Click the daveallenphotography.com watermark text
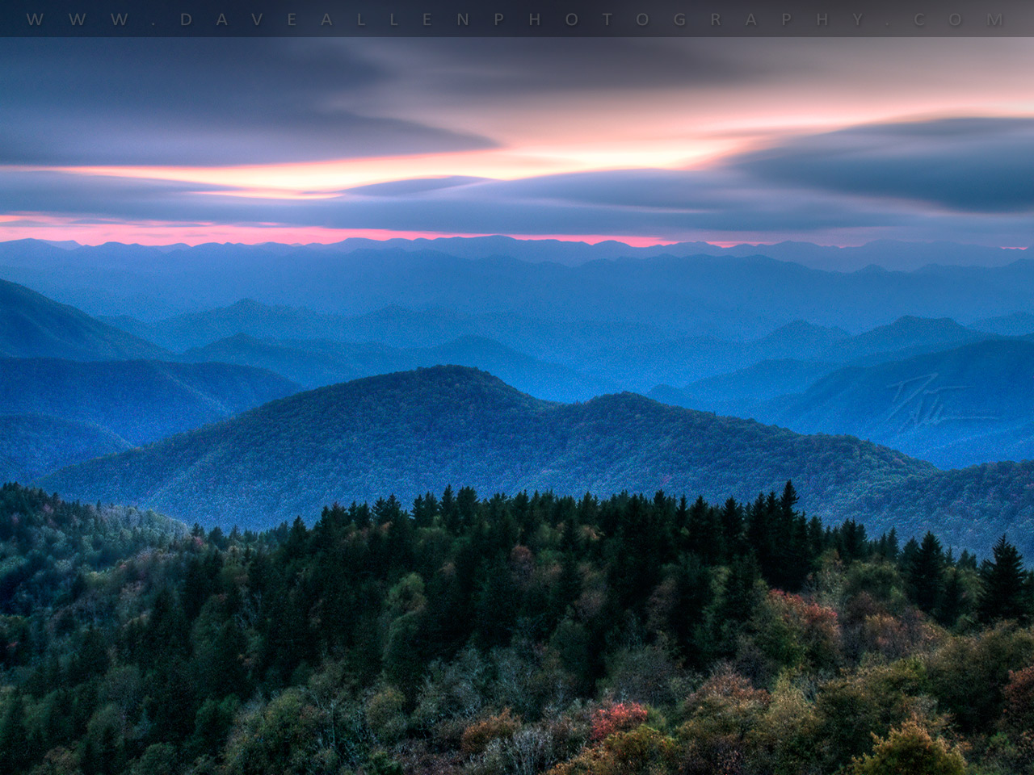The height and width of the screenshot is (775, 1034). (x=517, y=19)
